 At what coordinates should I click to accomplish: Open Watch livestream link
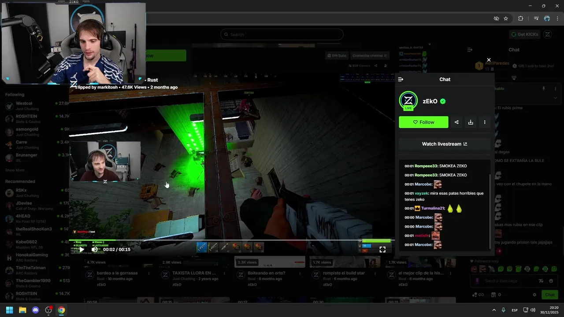(x=445, y=144)
